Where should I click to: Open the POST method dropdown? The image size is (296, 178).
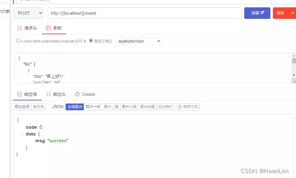click(x=29, y=13)
